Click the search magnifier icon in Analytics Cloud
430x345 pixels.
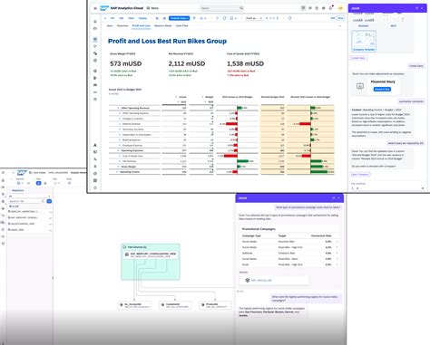point(241,8)
